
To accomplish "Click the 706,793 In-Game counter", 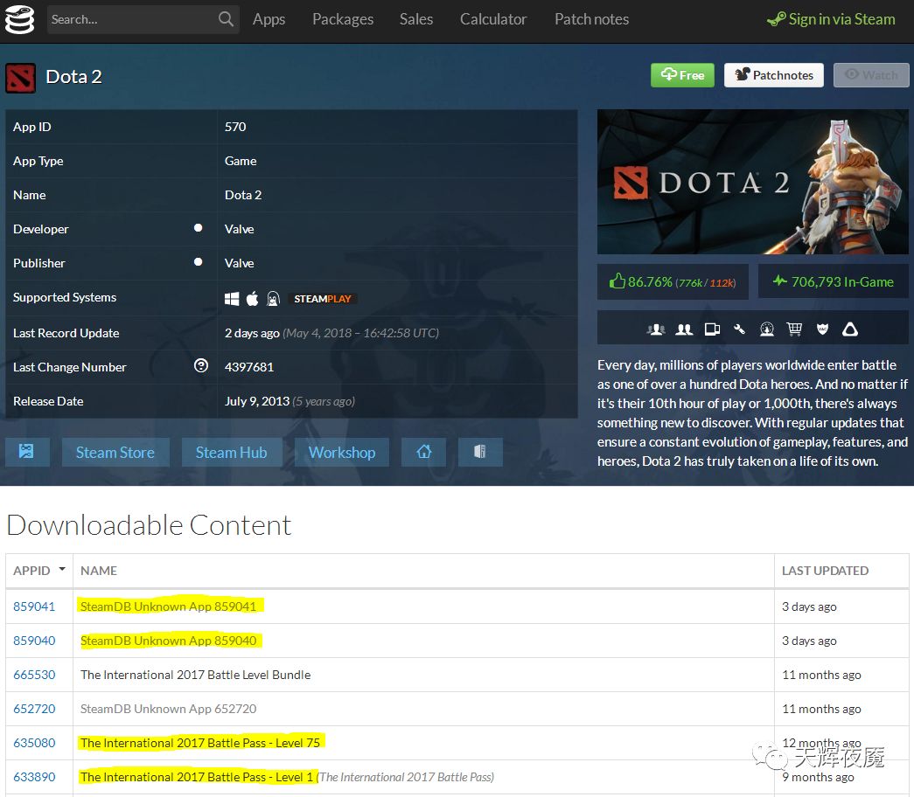I will click(834, 281).
